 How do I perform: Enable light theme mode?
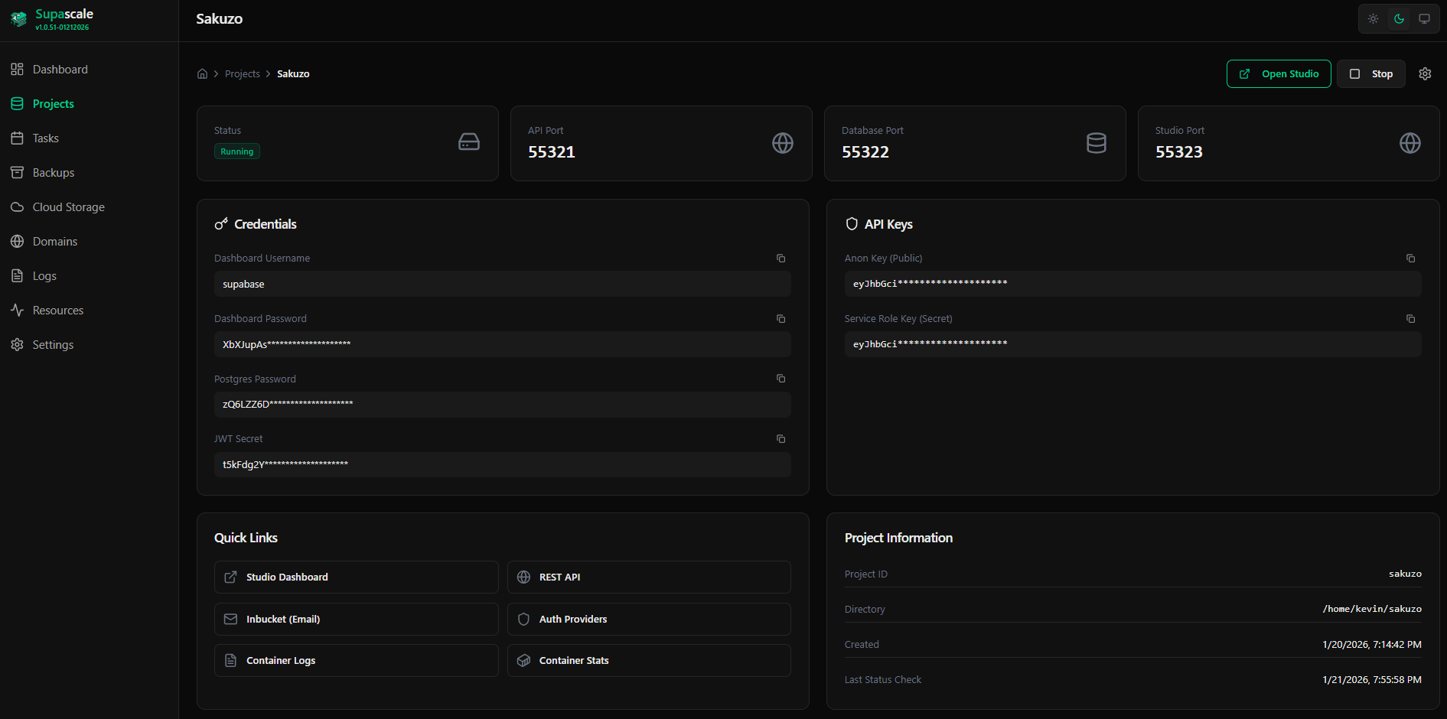1372,18
